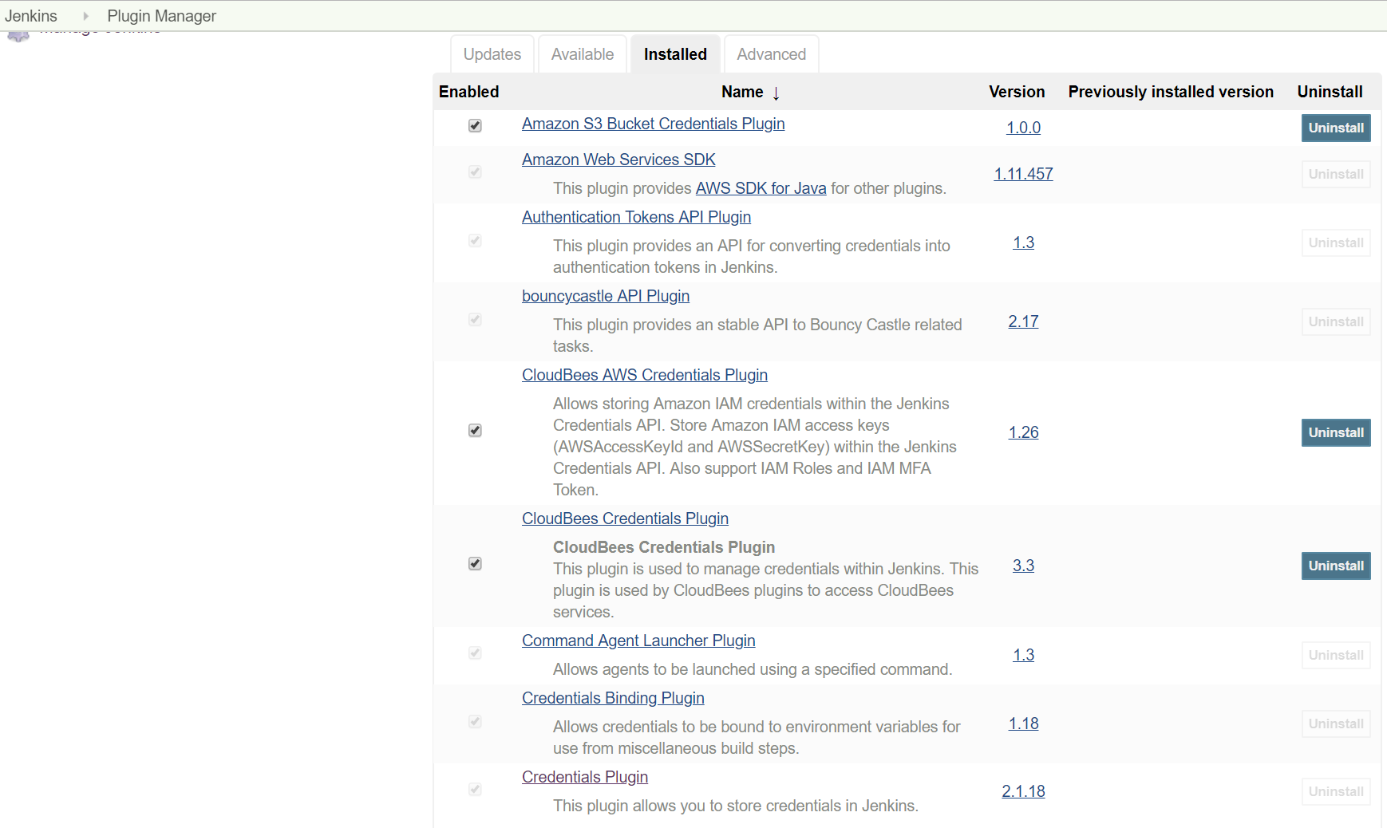Open the Credentials Plugin link

585,777
